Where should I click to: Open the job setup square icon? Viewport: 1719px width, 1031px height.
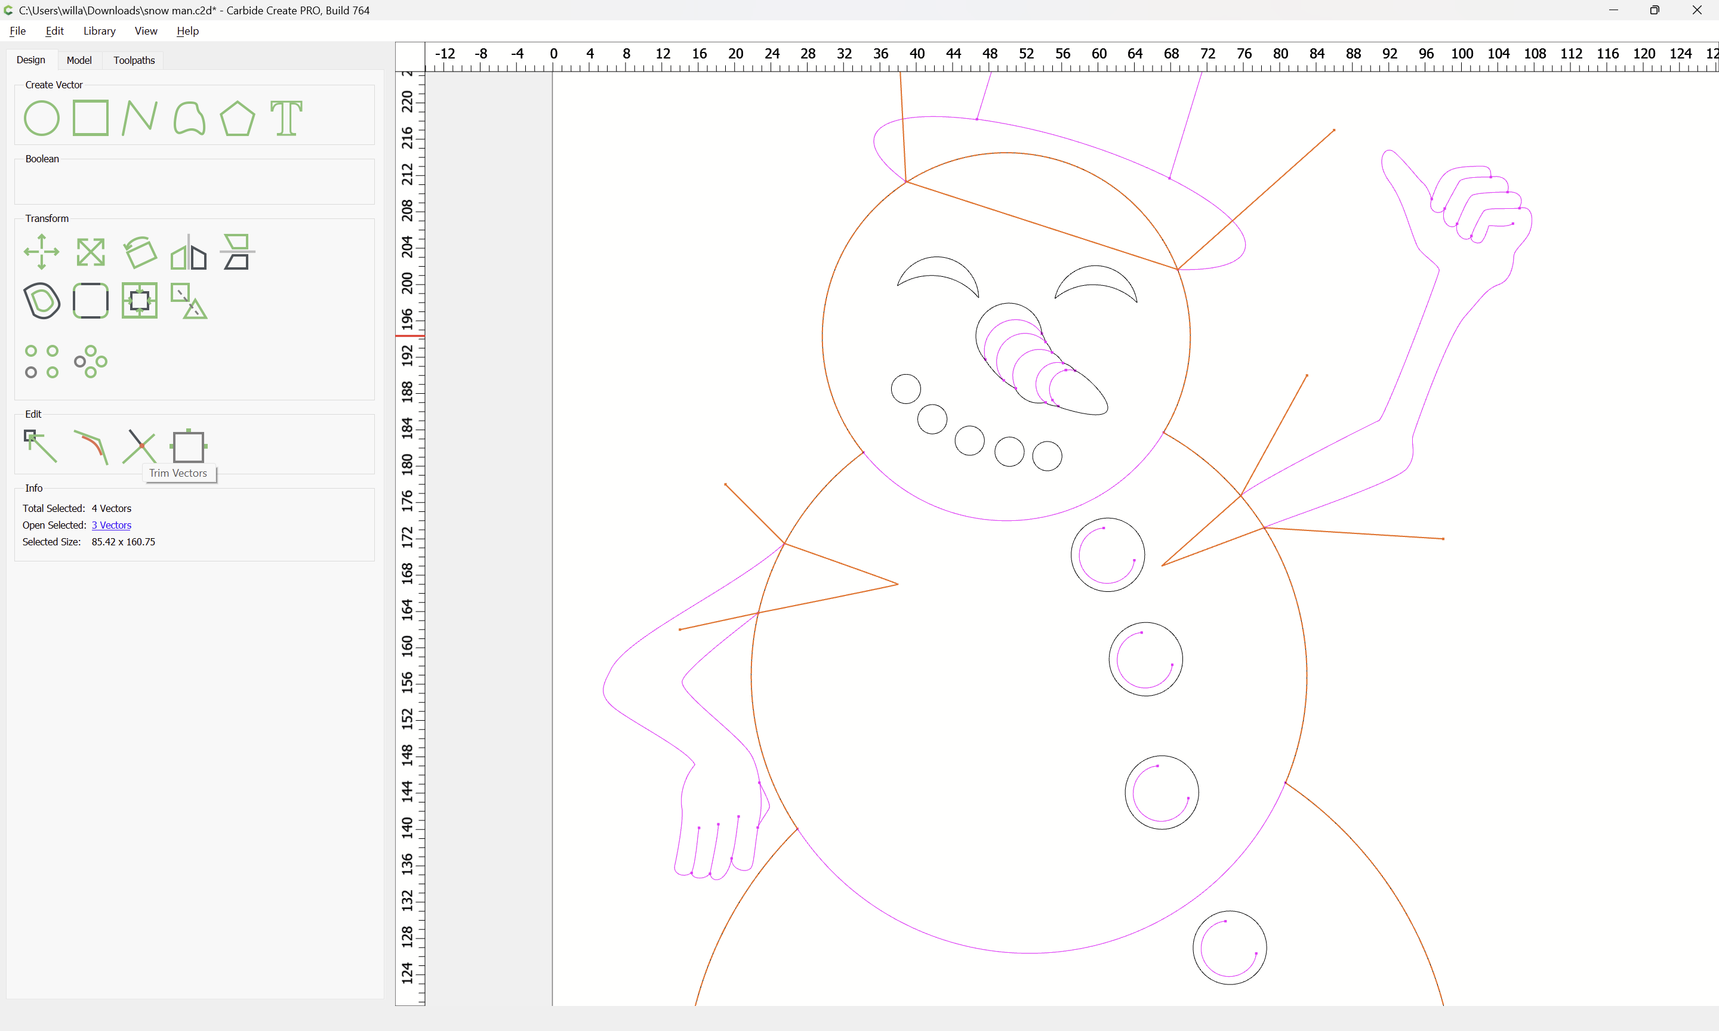tap(188, 446)
